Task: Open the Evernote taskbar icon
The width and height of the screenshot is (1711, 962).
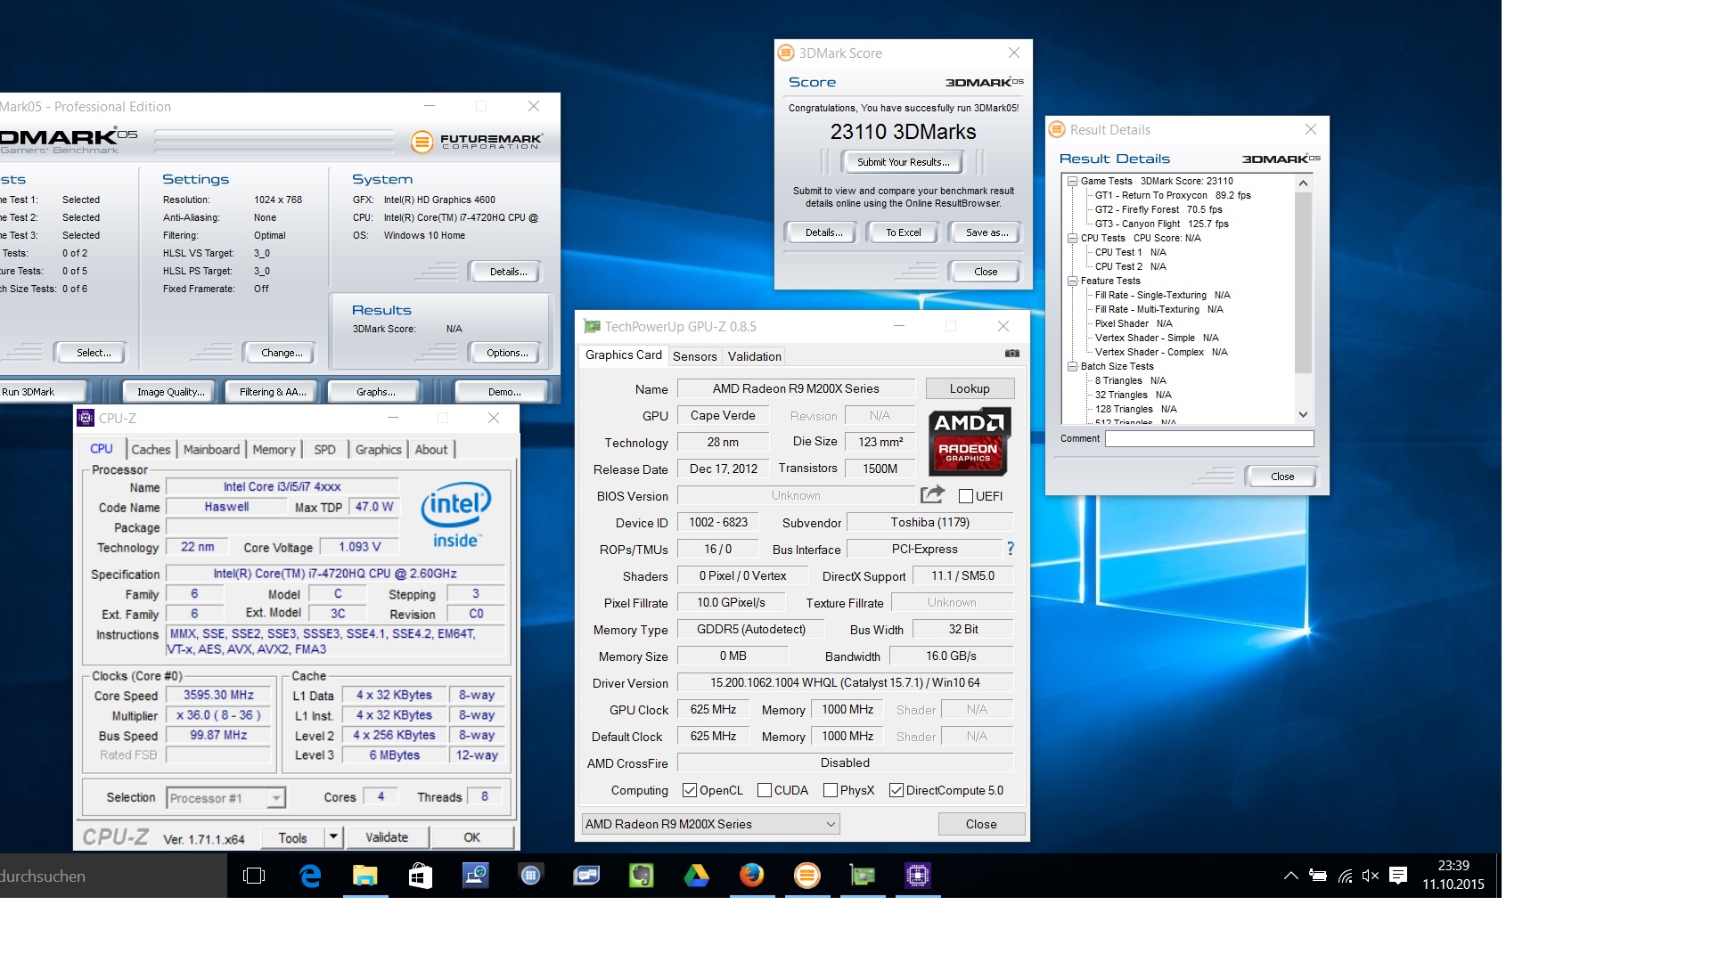Action: pos(641,876)
